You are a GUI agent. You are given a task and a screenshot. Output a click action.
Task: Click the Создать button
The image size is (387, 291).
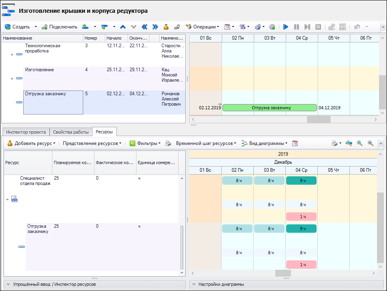pyautogui.click(x=17, y=27)
